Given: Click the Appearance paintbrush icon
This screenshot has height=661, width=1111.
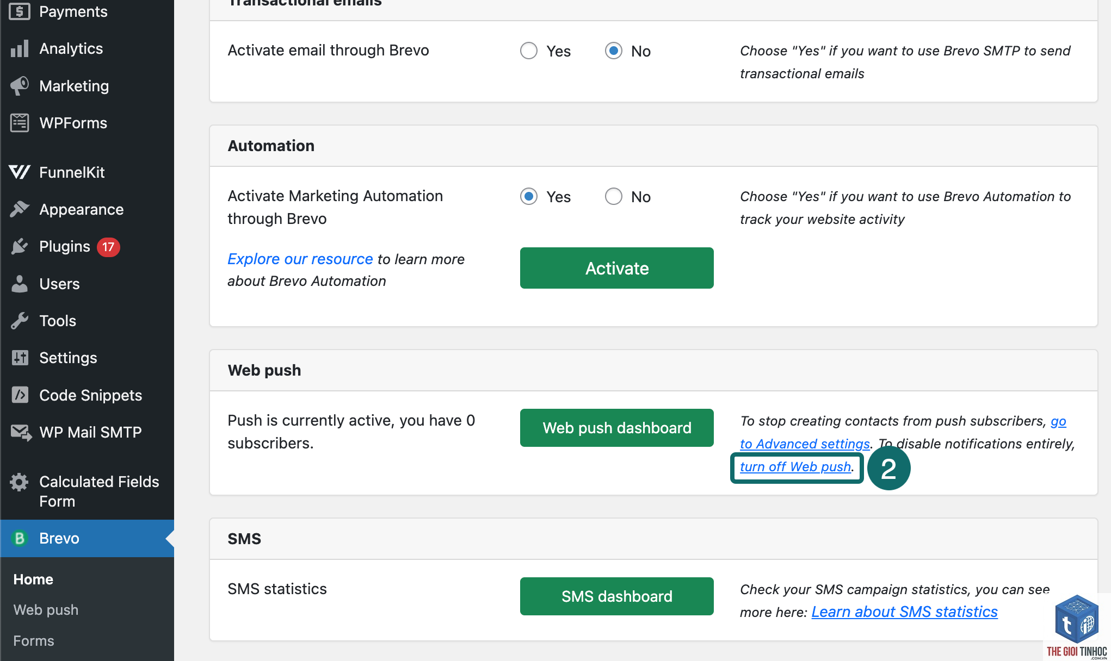Looking at the screenshot, I should (x=20, y=209).
